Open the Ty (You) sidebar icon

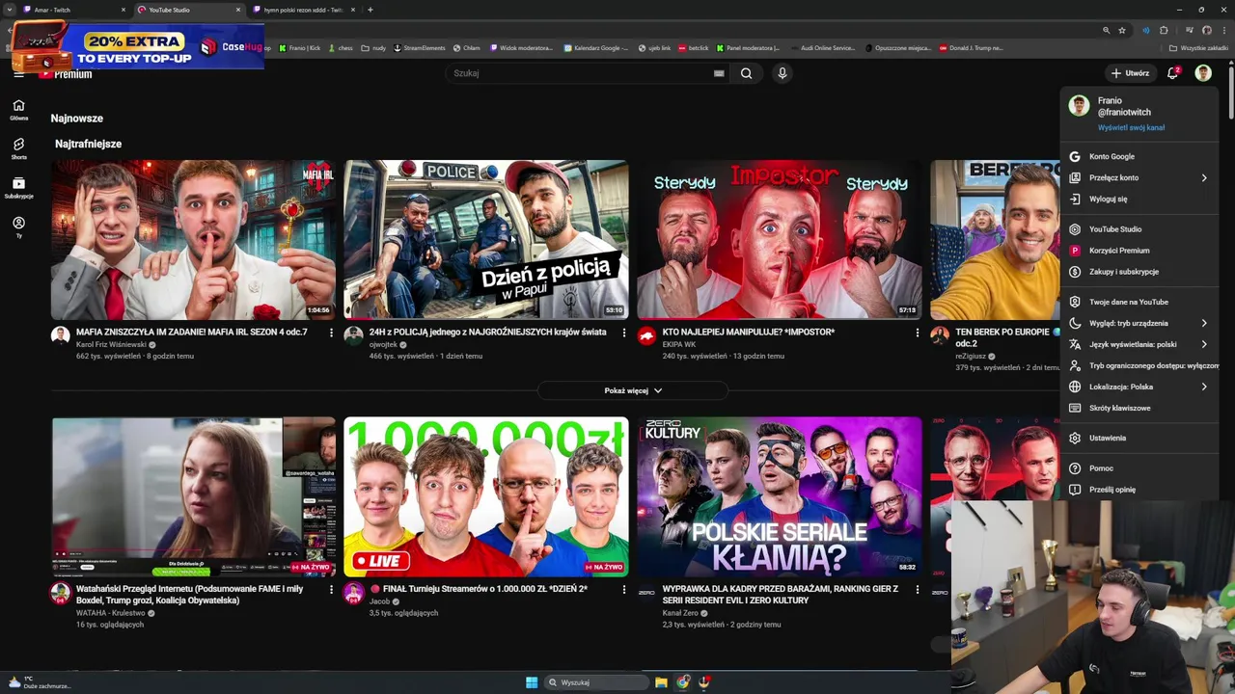[18, 227]
